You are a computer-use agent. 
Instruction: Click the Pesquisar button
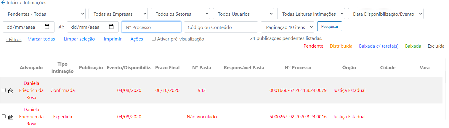tap(330, 26)
